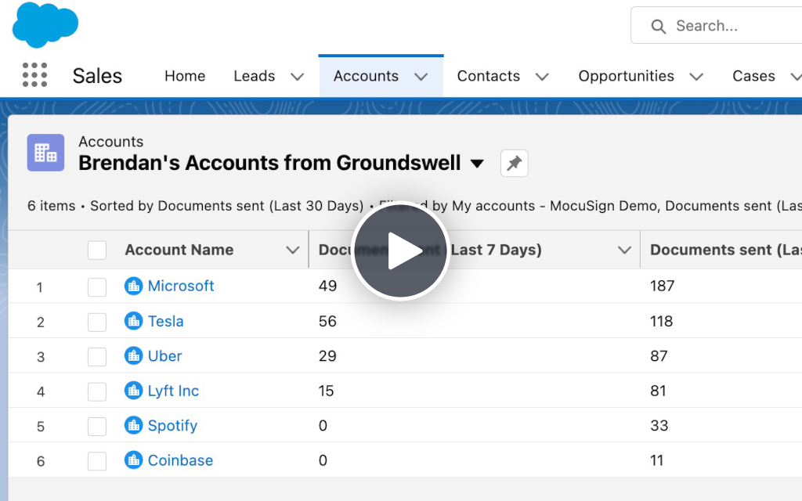The image size is (802, 501).
Task: Click the value 56 in Tesla row
Action: pyautogui.click(x=327, y=321)
